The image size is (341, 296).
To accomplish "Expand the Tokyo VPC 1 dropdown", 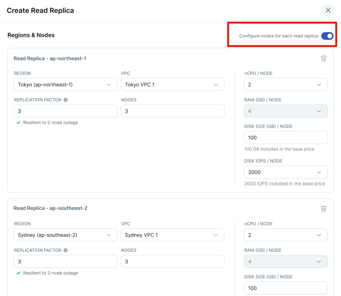I will [172, 85].
